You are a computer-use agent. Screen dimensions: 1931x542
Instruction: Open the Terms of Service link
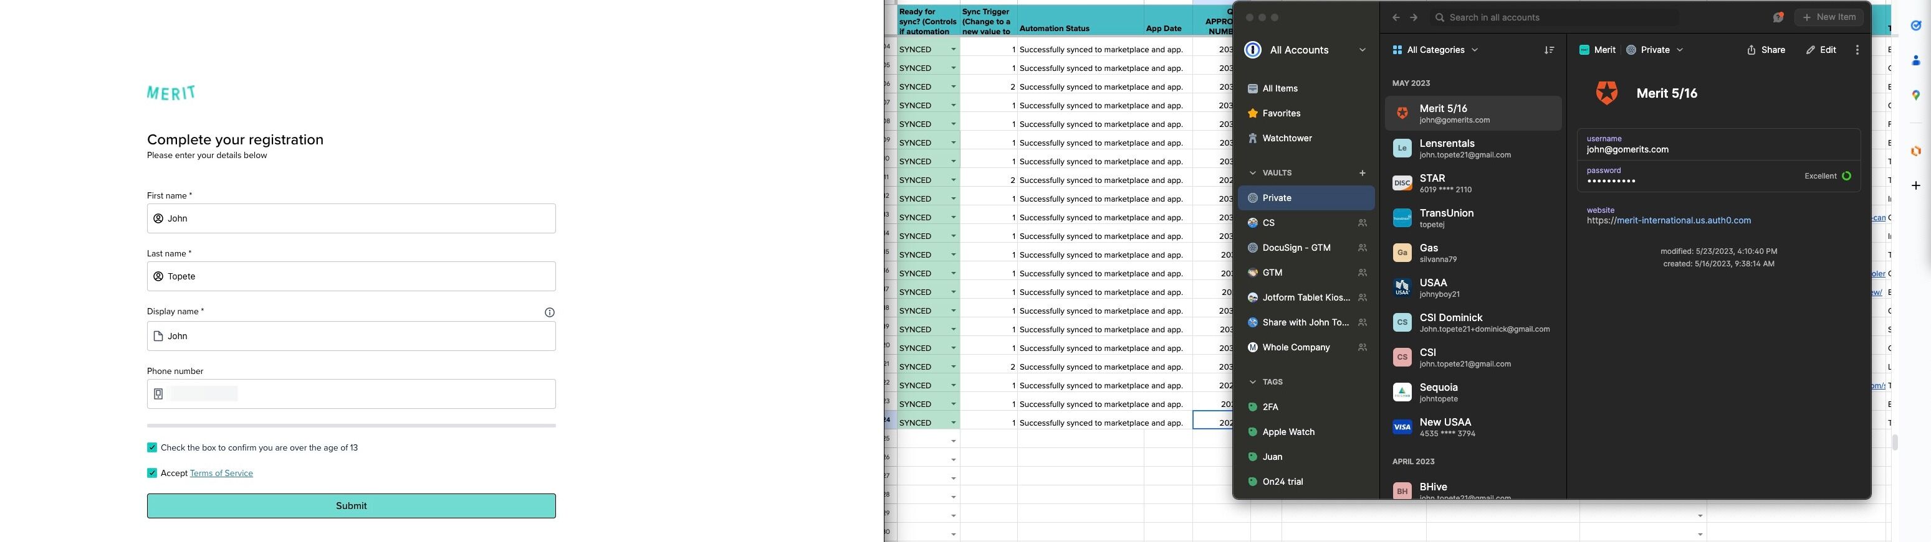pyautogui.click(x=221, y=473)
